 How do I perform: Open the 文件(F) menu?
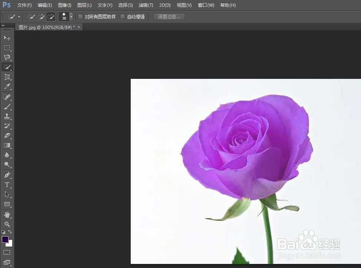(x=24, y=5)
